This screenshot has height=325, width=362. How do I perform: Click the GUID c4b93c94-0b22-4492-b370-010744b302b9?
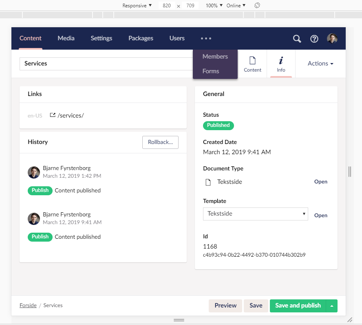pyautogui.click(x=254, y=255)
